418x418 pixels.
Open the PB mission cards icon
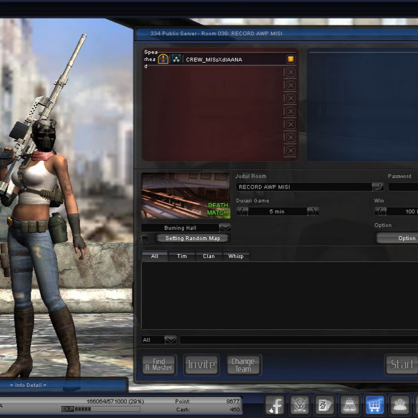325,405
